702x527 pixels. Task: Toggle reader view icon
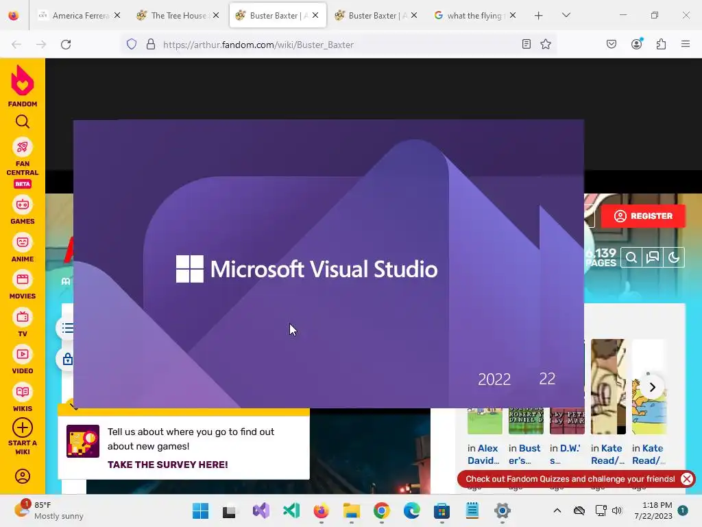tap(526, 44)
